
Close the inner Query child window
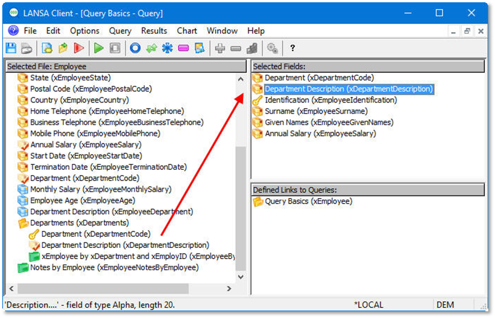pyautogui.click(x=481, y=31)
